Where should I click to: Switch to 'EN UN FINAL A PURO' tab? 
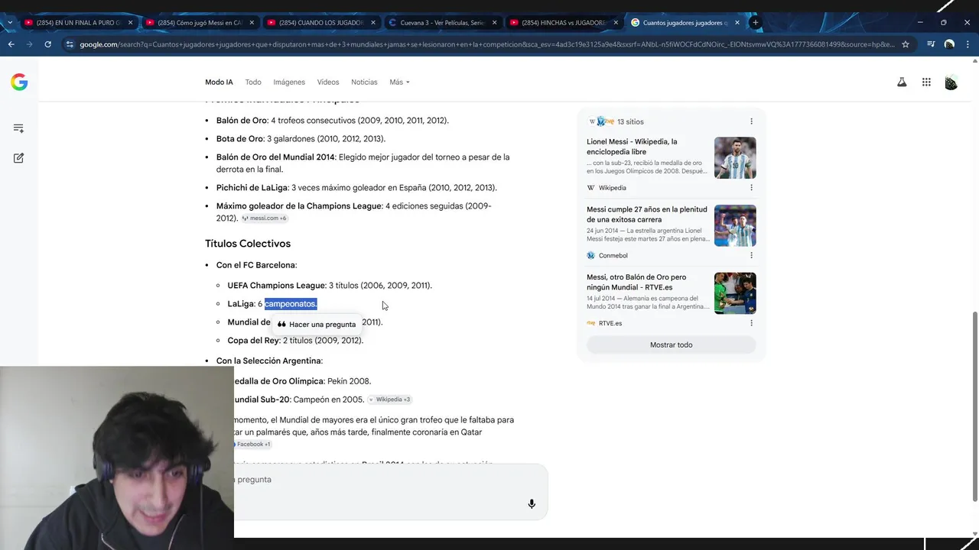[x=79, y=23]
